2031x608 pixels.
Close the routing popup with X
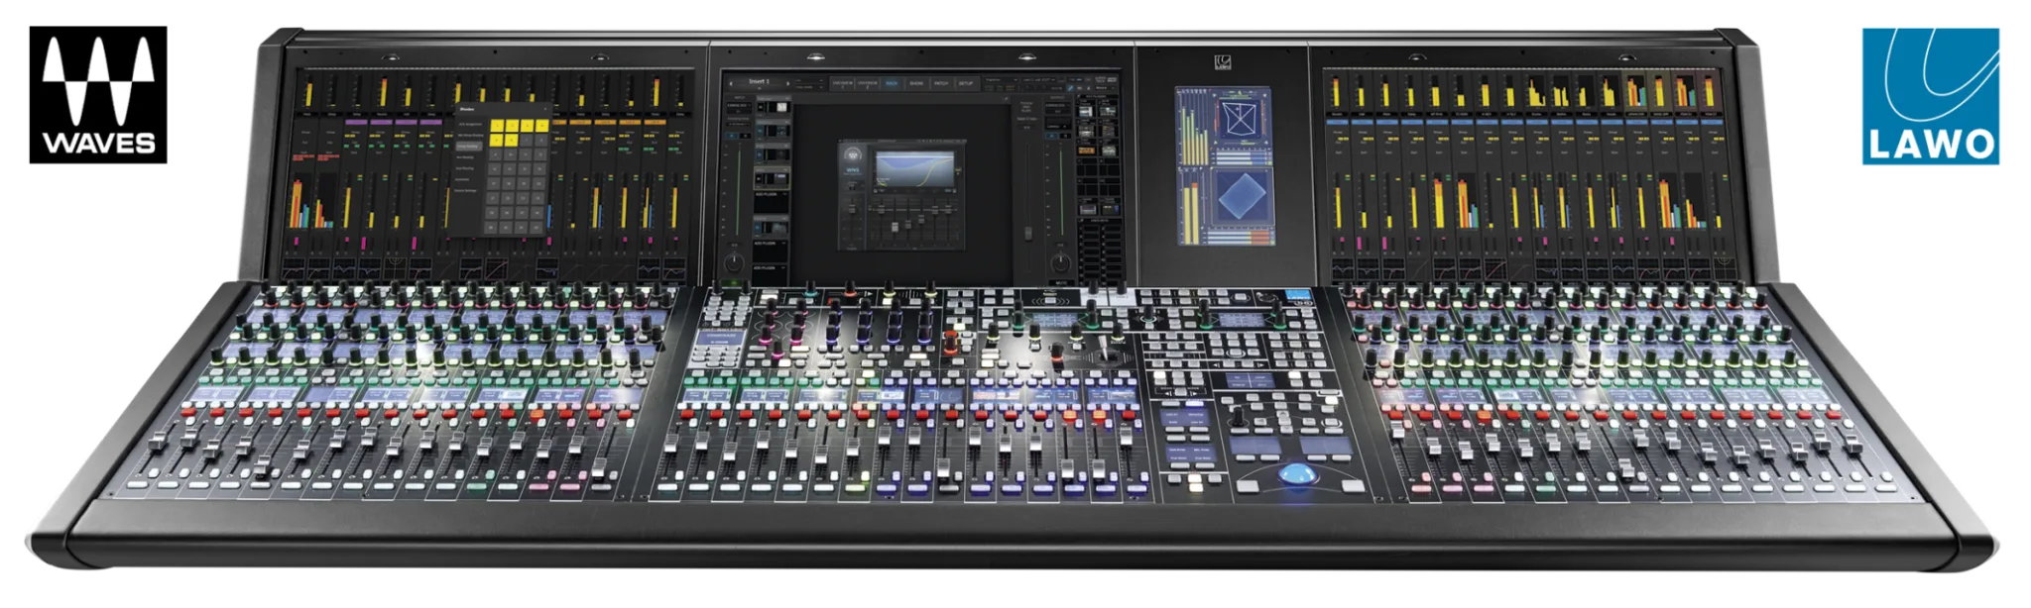(546, 110)
